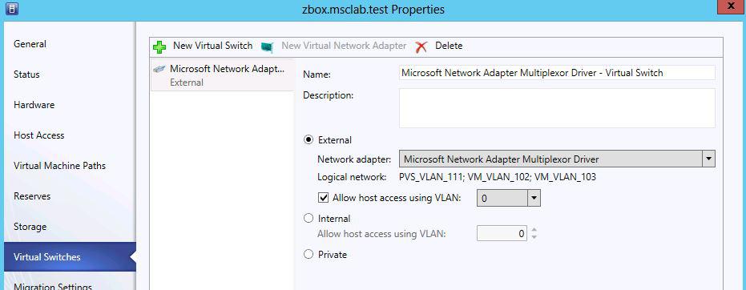Uncheck Allow host access using VLAN checkbox
746x290 pixels.
[x=323, y=198]
